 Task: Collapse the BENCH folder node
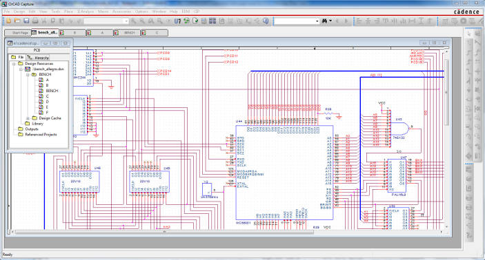28,75
